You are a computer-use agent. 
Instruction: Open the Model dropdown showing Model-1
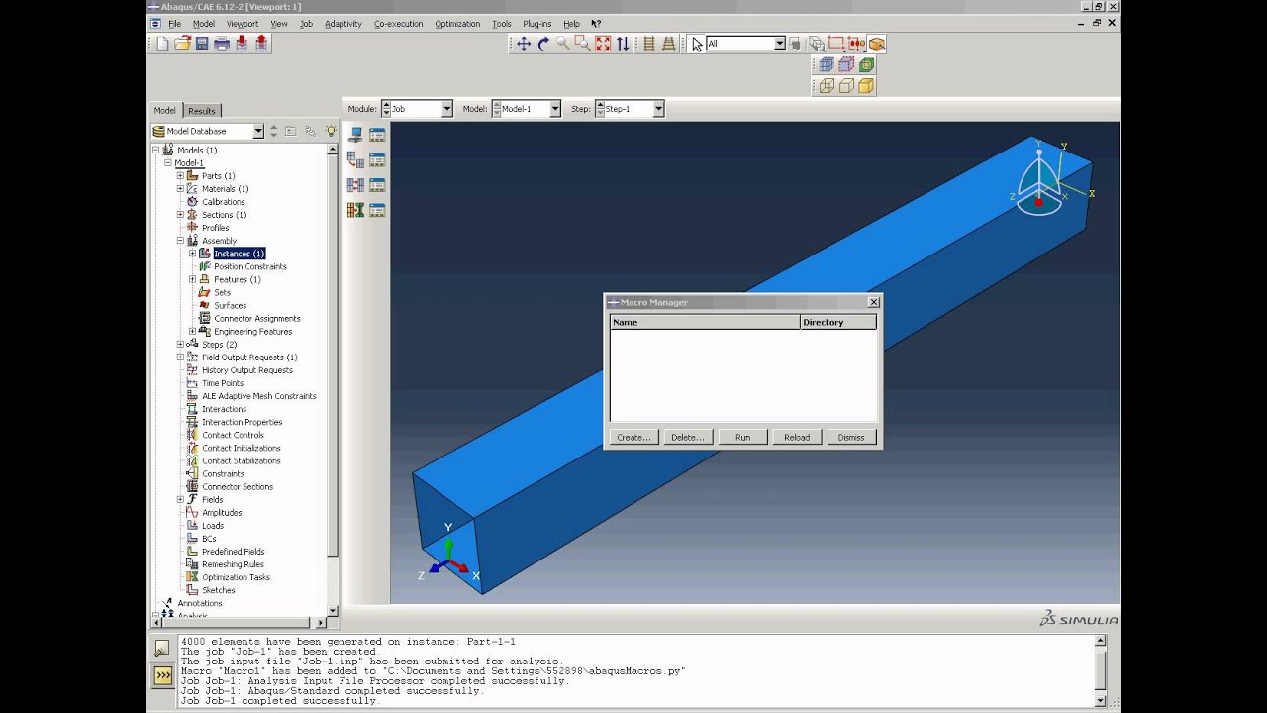(555, 109)
